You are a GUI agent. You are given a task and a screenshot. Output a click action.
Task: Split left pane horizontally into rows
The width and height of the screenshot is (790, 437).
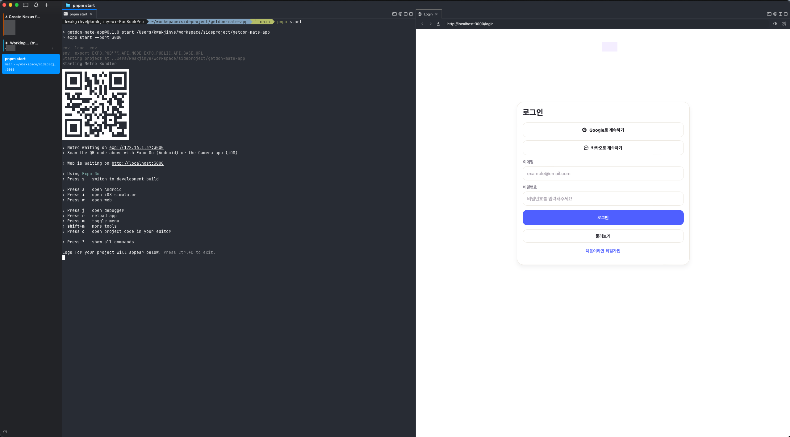pyautogui.click(x=411, y=14)
